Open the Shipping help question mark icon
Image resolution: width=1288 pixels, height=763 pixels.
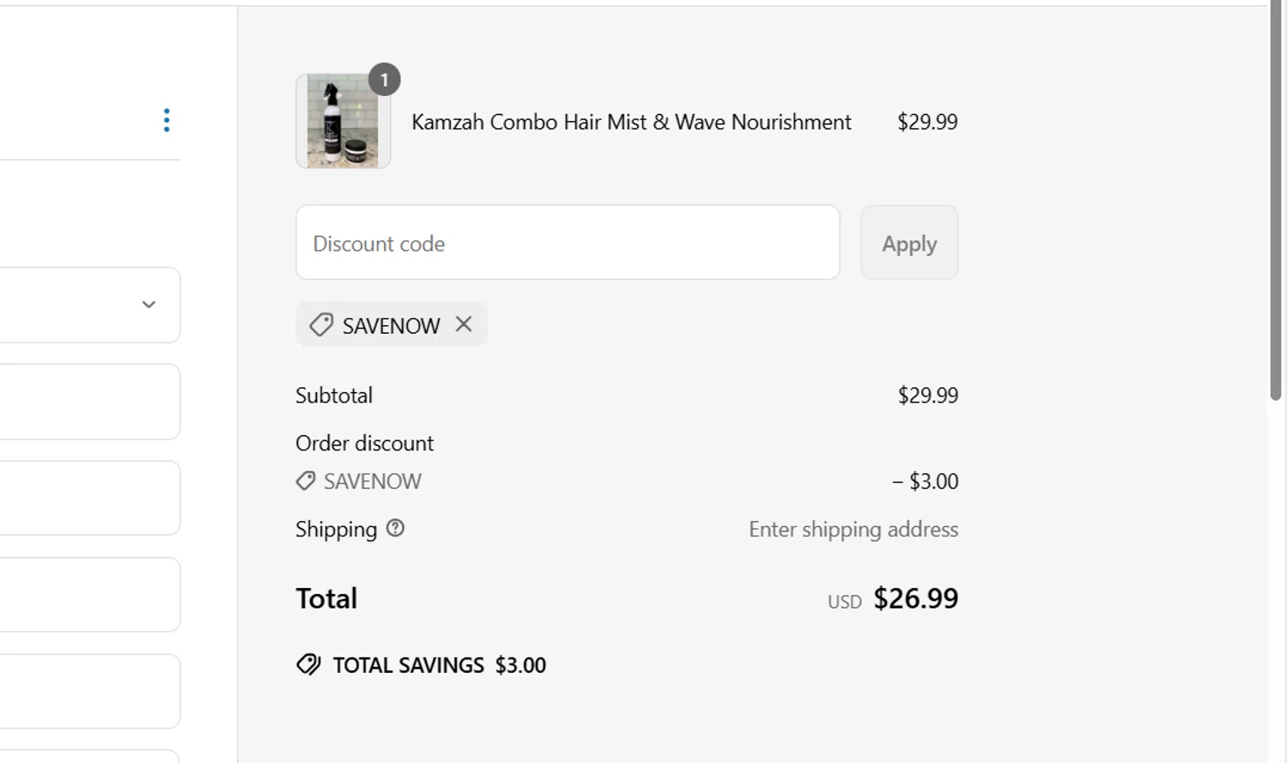pyautogui.click(x=395, y=528)
